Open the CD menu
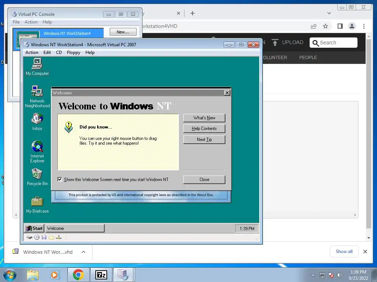The height and width of the screenshot is (282, 377). click(x=59, y=53)
